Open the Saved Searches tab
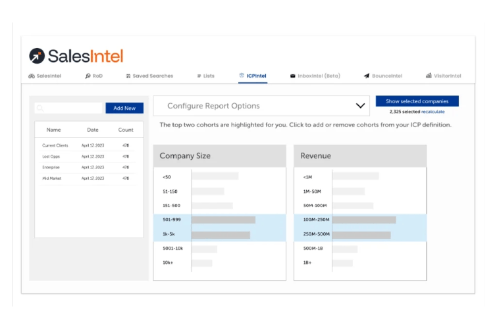Image resolution: width=497 pixels, height=329 pixels. pyautogui.click(x=149, y=76)
